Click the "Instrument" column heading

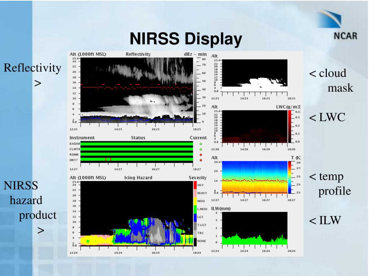[82, 138]
